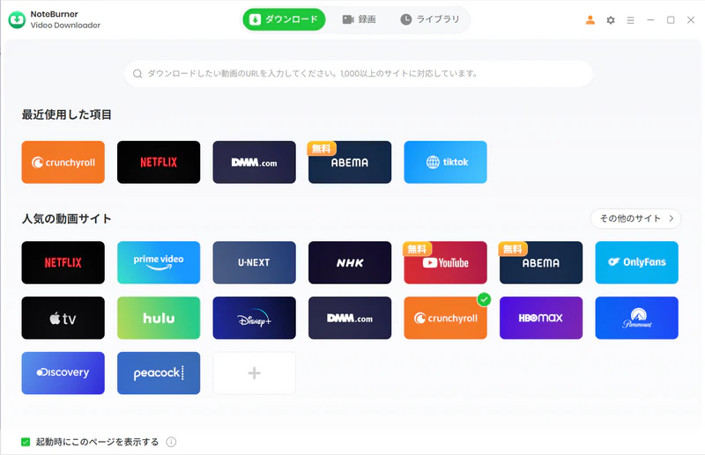Open the settings gear icon

(610, 19)
